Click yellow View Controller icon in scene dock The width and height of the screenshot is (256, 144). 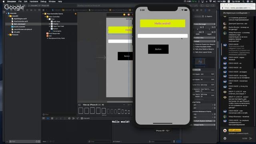tap(124, 15)
